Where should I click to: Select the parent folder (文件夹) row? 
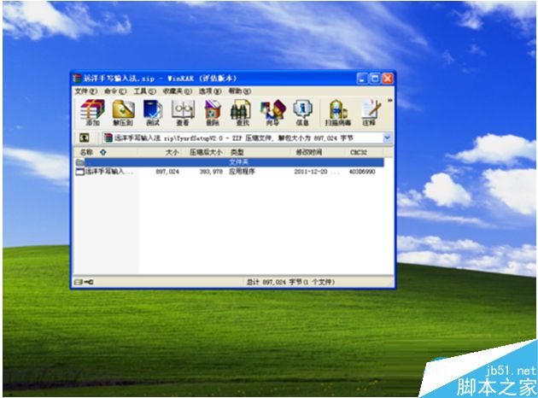[x=229, y=162]
